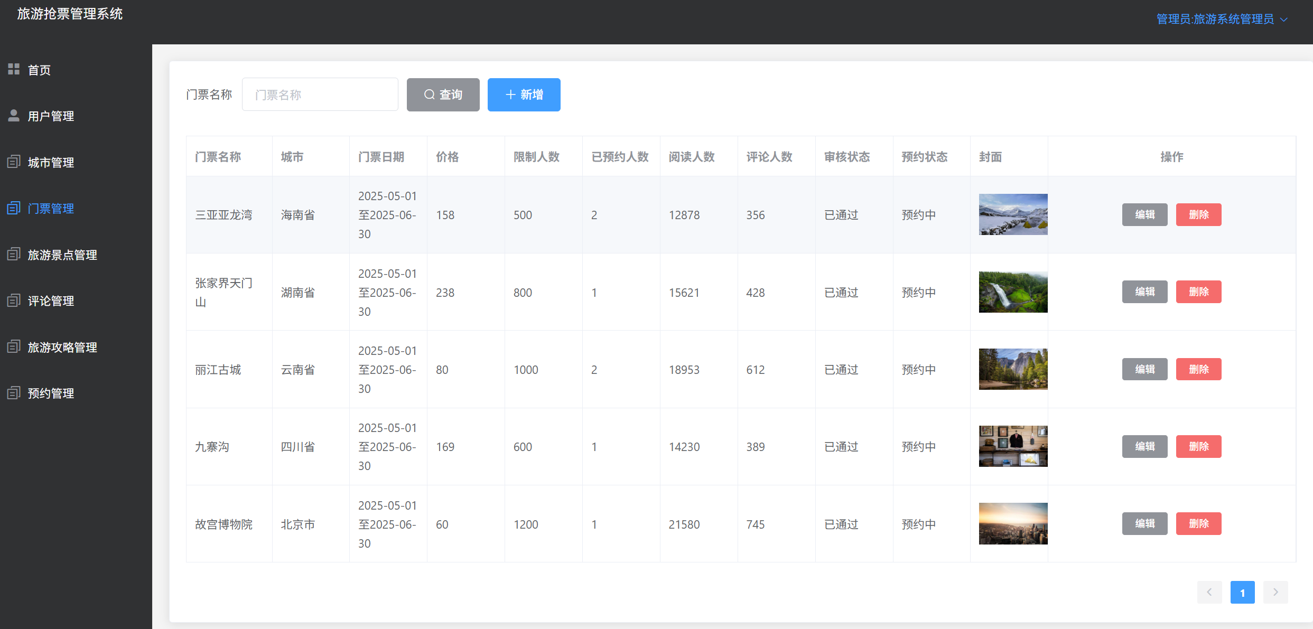Open the 评论管理 menu entry
Viewport: 1313px width, 629px height.
click(x=51, y=301)
